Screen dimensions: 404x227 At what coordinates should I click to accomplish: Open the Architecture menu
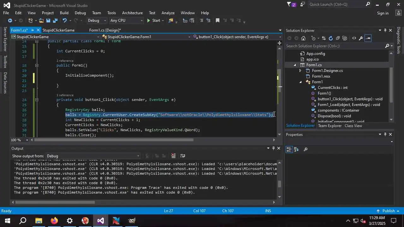point(132,13)
